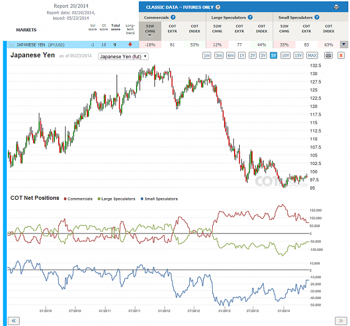Go to next period with double-right arrow
This screenshot has width=350, height=326.
coord(340,321)
